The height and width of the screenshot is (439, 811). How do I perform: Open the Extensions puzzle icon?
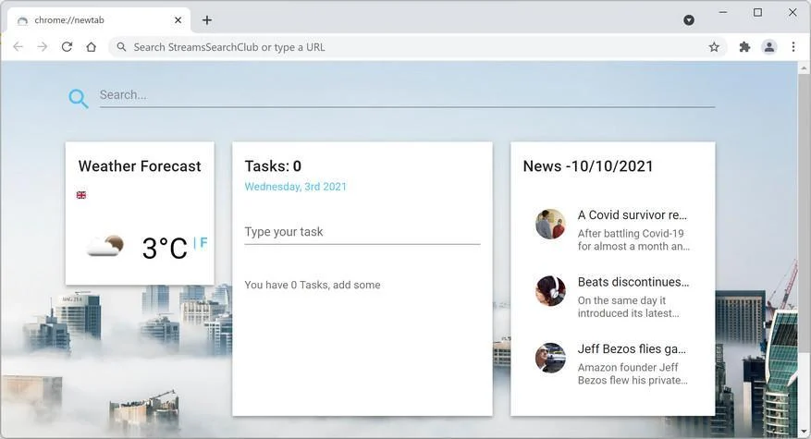pos(744,47)
